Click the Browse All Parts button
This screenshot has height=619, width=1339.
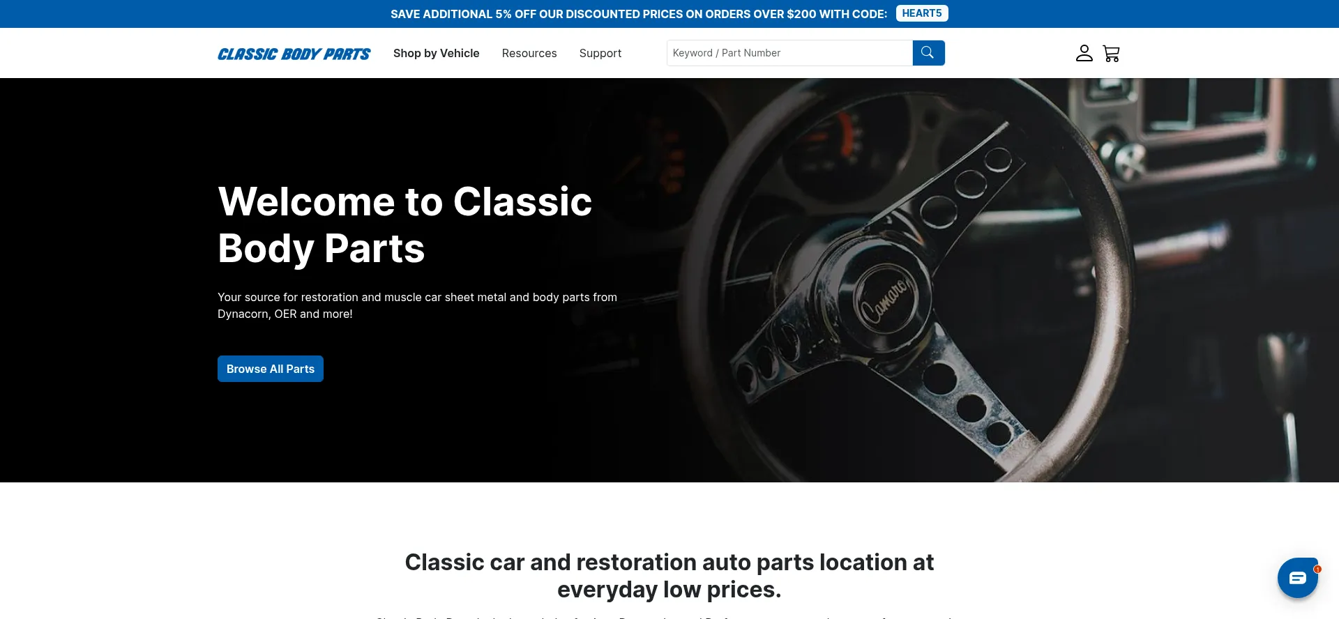[x=271, y=369]
